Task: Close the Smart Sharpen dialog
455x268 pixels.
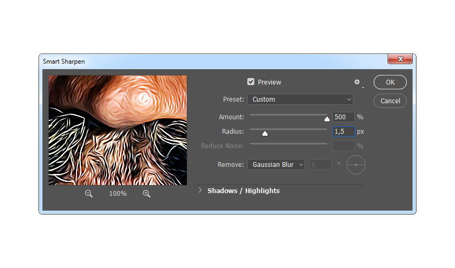Action: 400,59
